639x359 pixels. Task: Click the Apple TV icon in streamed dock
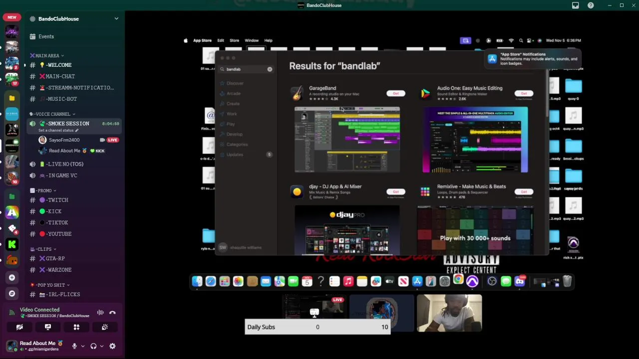[x=389, y=282]
